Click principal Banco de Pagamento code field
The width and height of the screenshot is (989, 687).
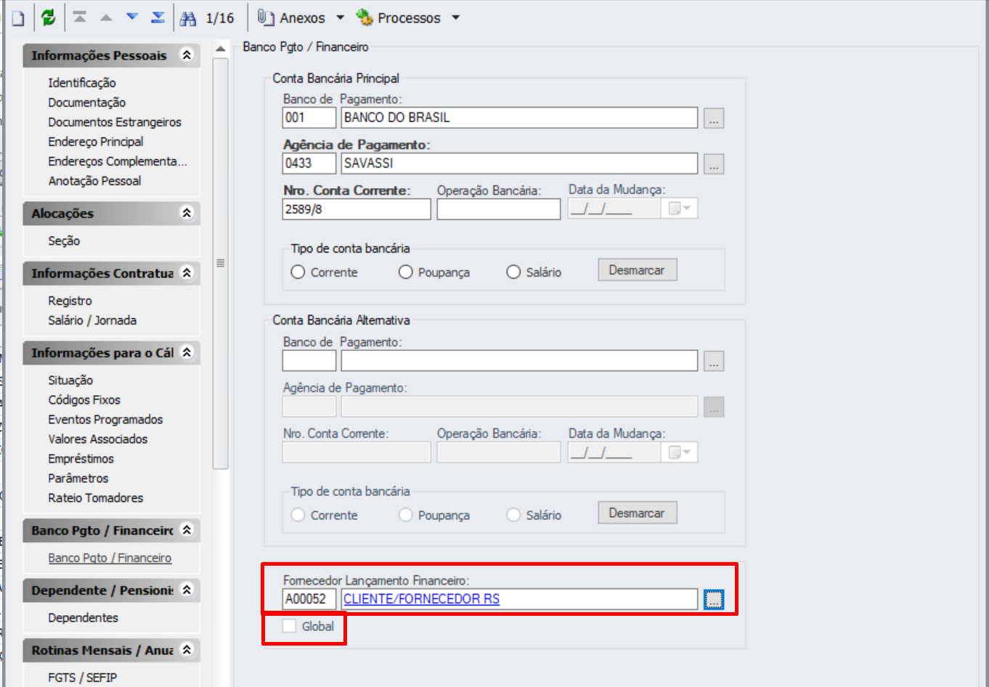[x=309, y=118]
